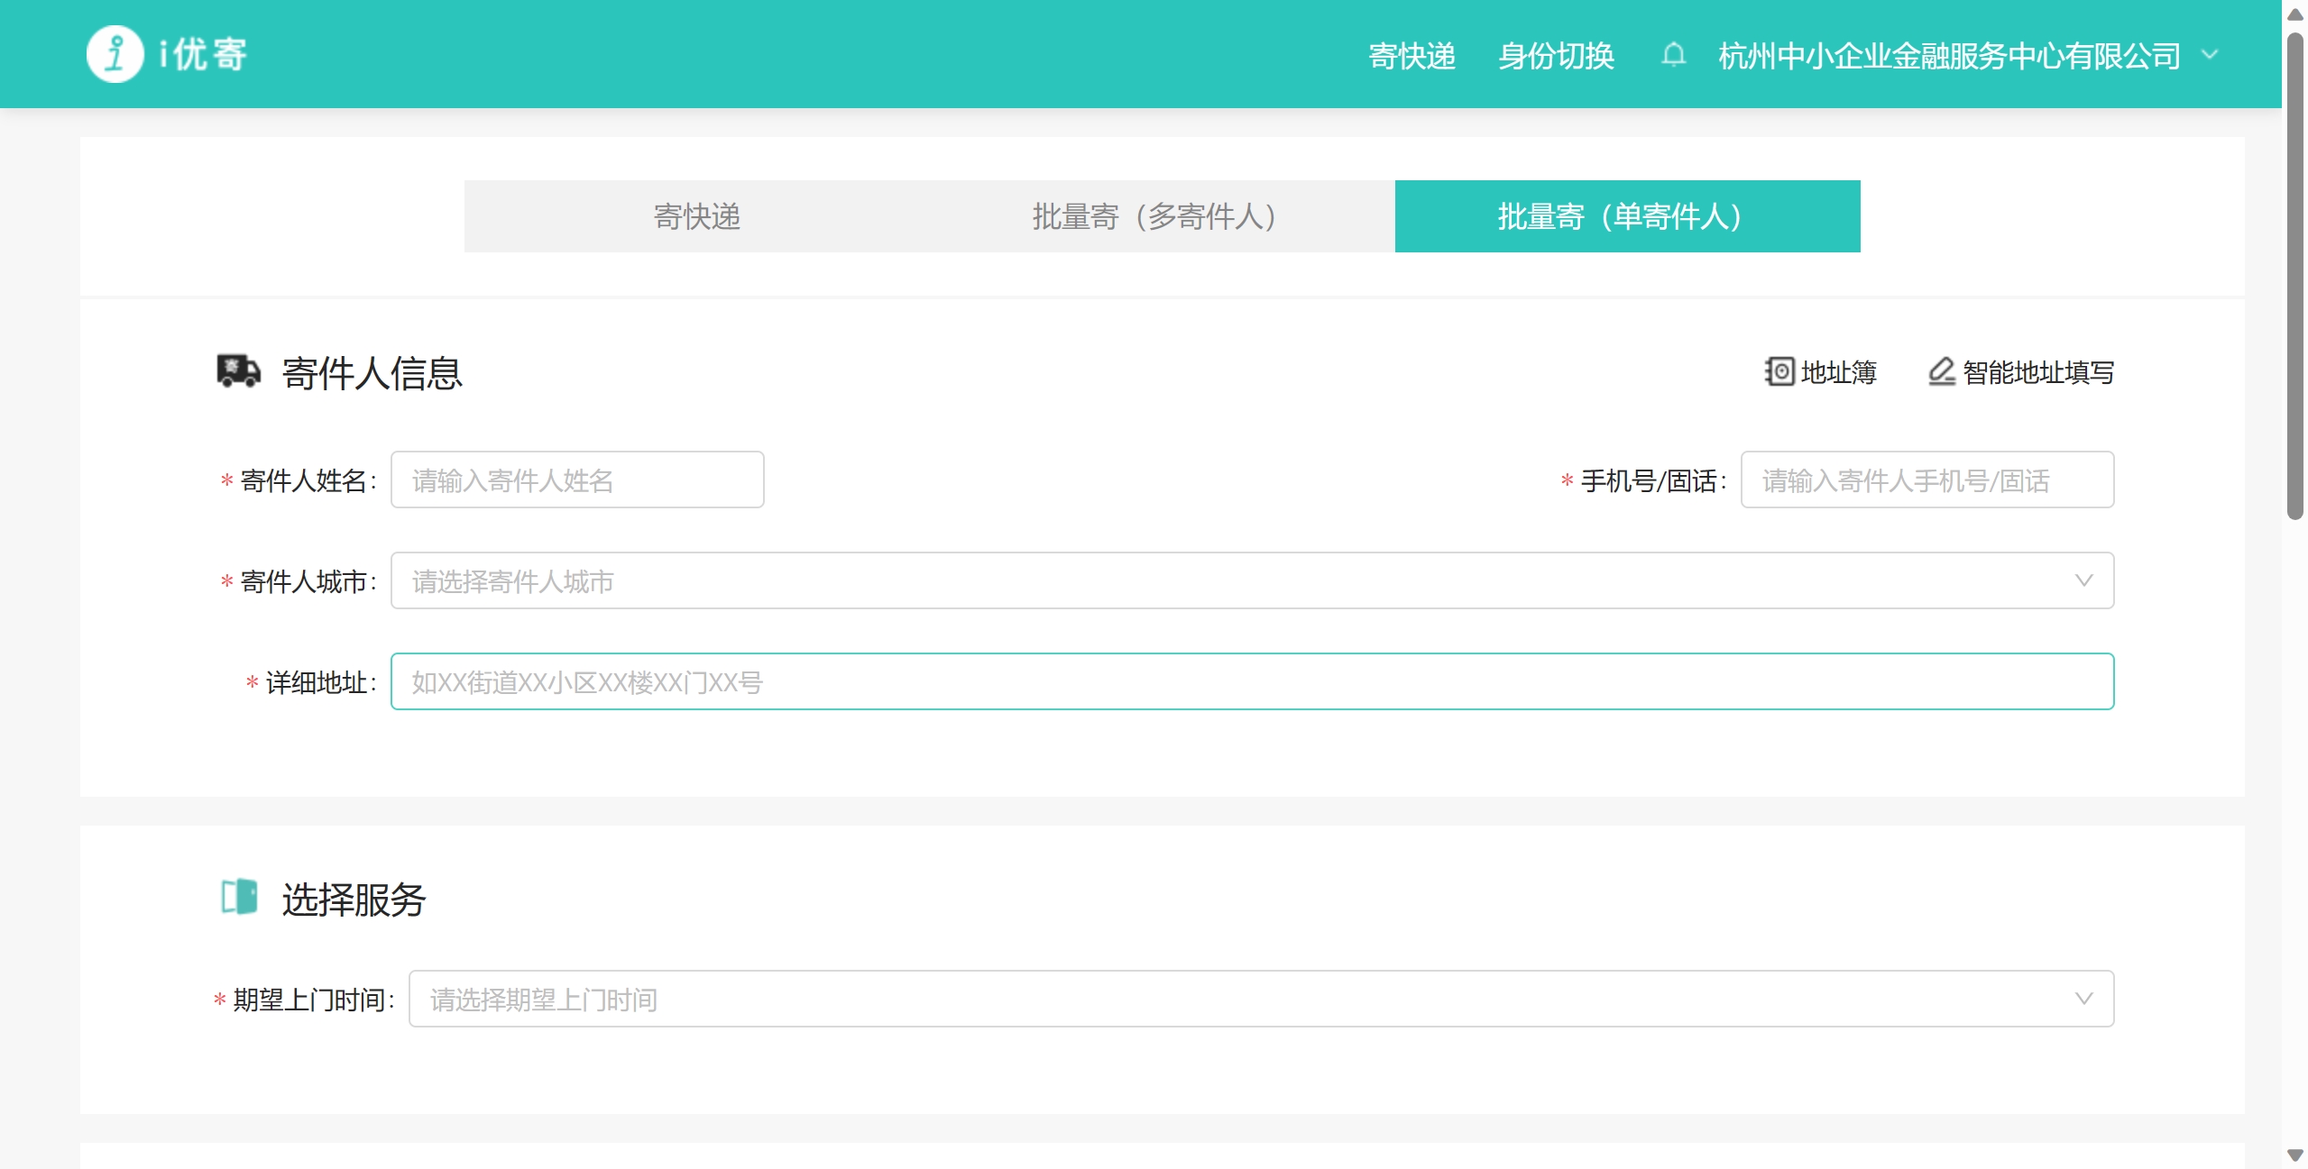Focus the 手机号/固话 input field
The height and width of the screenshot is (1169, 2308).
1927,479
